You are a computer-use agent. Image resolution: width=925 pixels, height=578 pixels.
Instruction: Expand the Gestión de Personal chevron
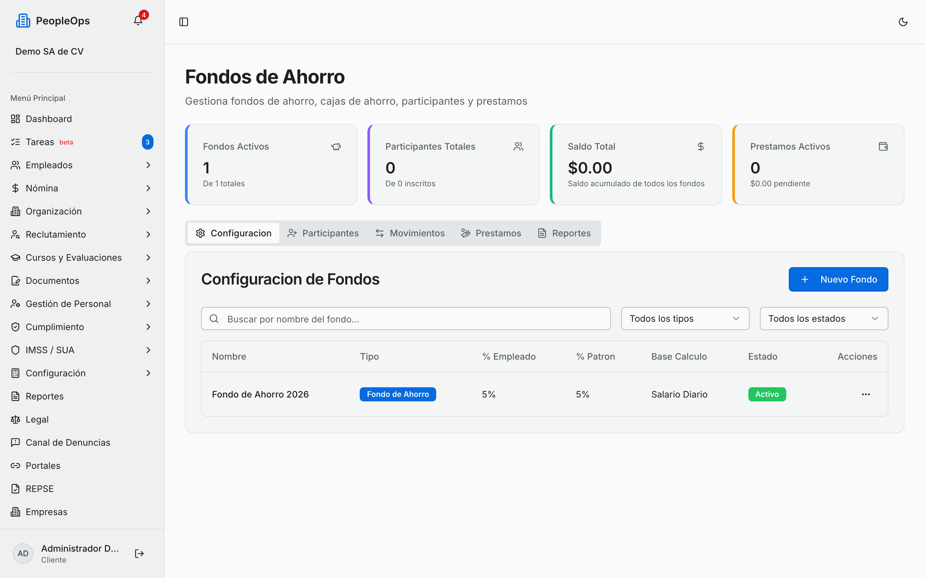pyautogui.click(x=148, y=304)
